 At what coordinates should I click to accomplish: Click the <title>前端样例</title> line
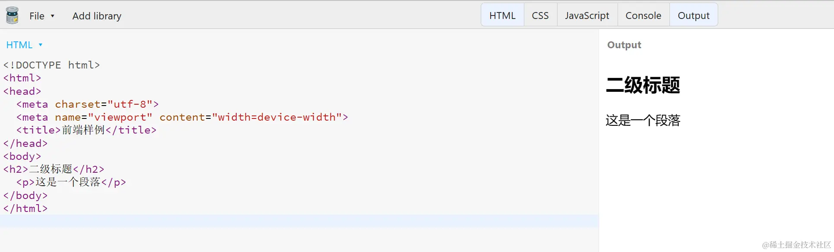86,130
